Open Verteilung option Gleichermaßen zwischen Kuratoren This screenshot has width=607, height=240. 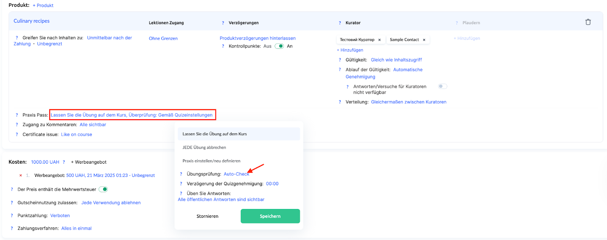(x=409, y=102)
